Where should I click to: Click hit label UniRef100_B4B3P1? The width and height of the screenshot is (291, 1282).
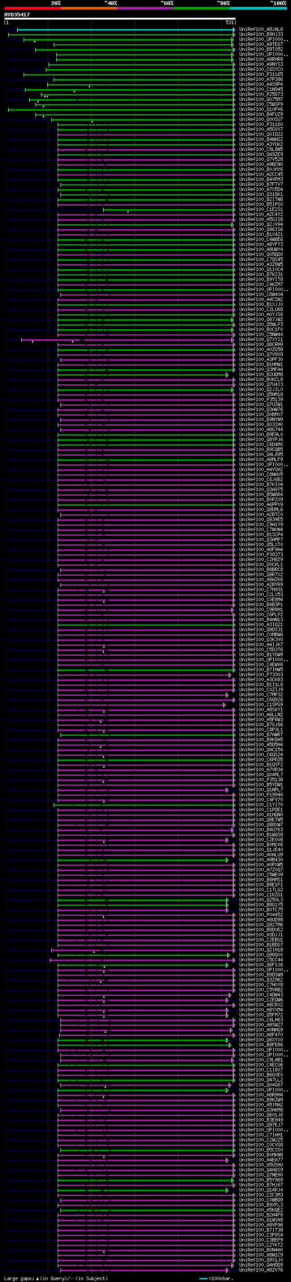(261, 605)
